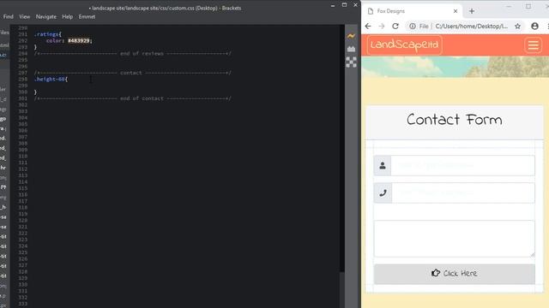The image size is (549, 308).
Task: Click the person icon addon in form
Action: pos(383,165)
